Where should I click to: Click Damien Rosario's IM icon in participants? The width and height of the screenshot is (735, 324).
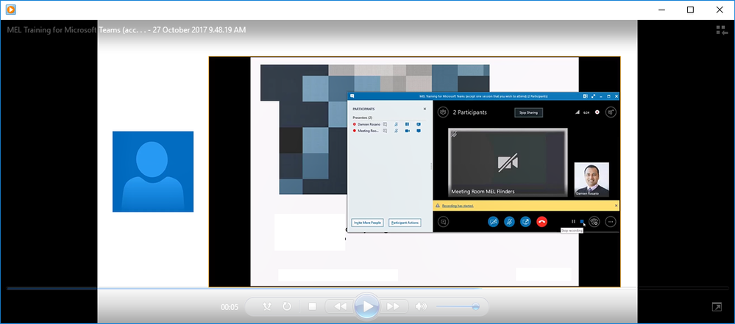[x=385, y=124]
